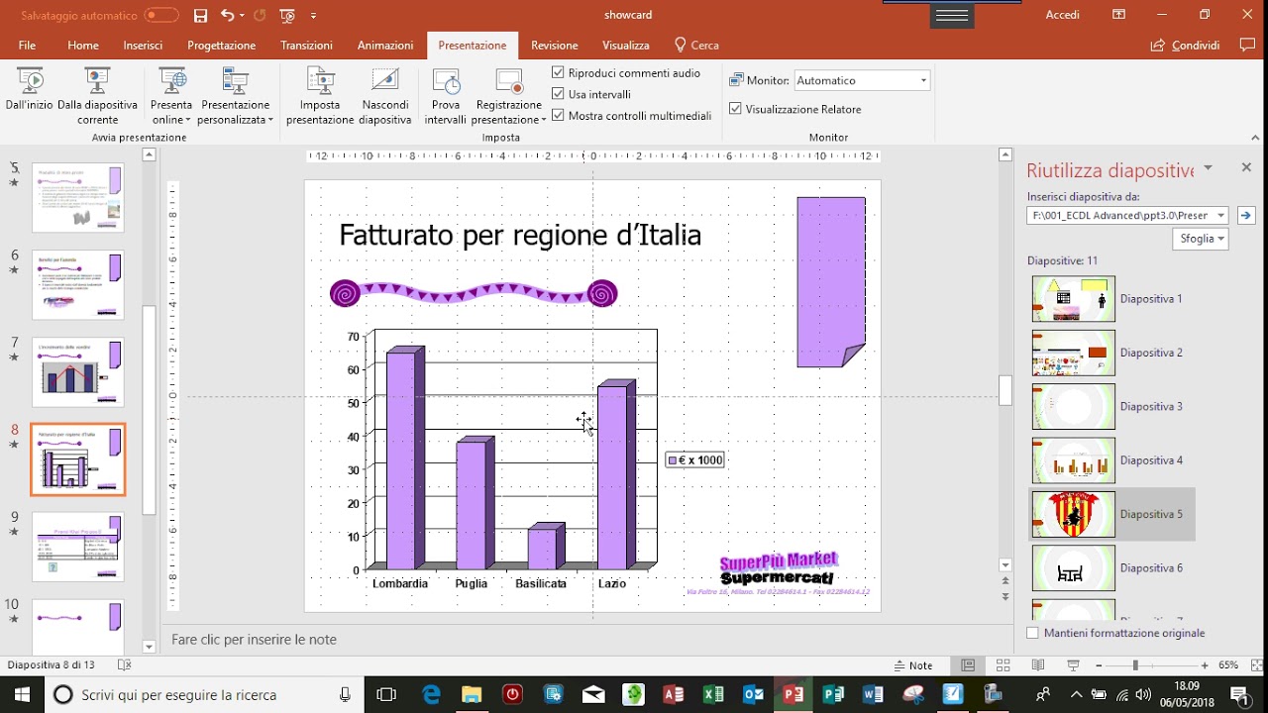
Task: Switch to Slide Sorter view icon
Action: [1004, 665]
